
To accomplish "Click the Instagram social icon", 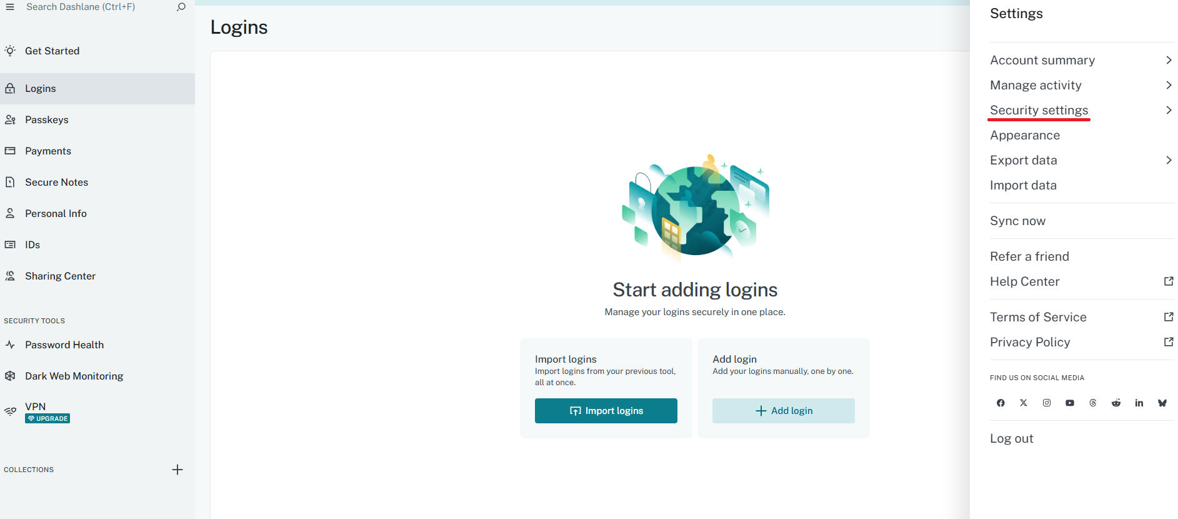I will coord(1047,403).
